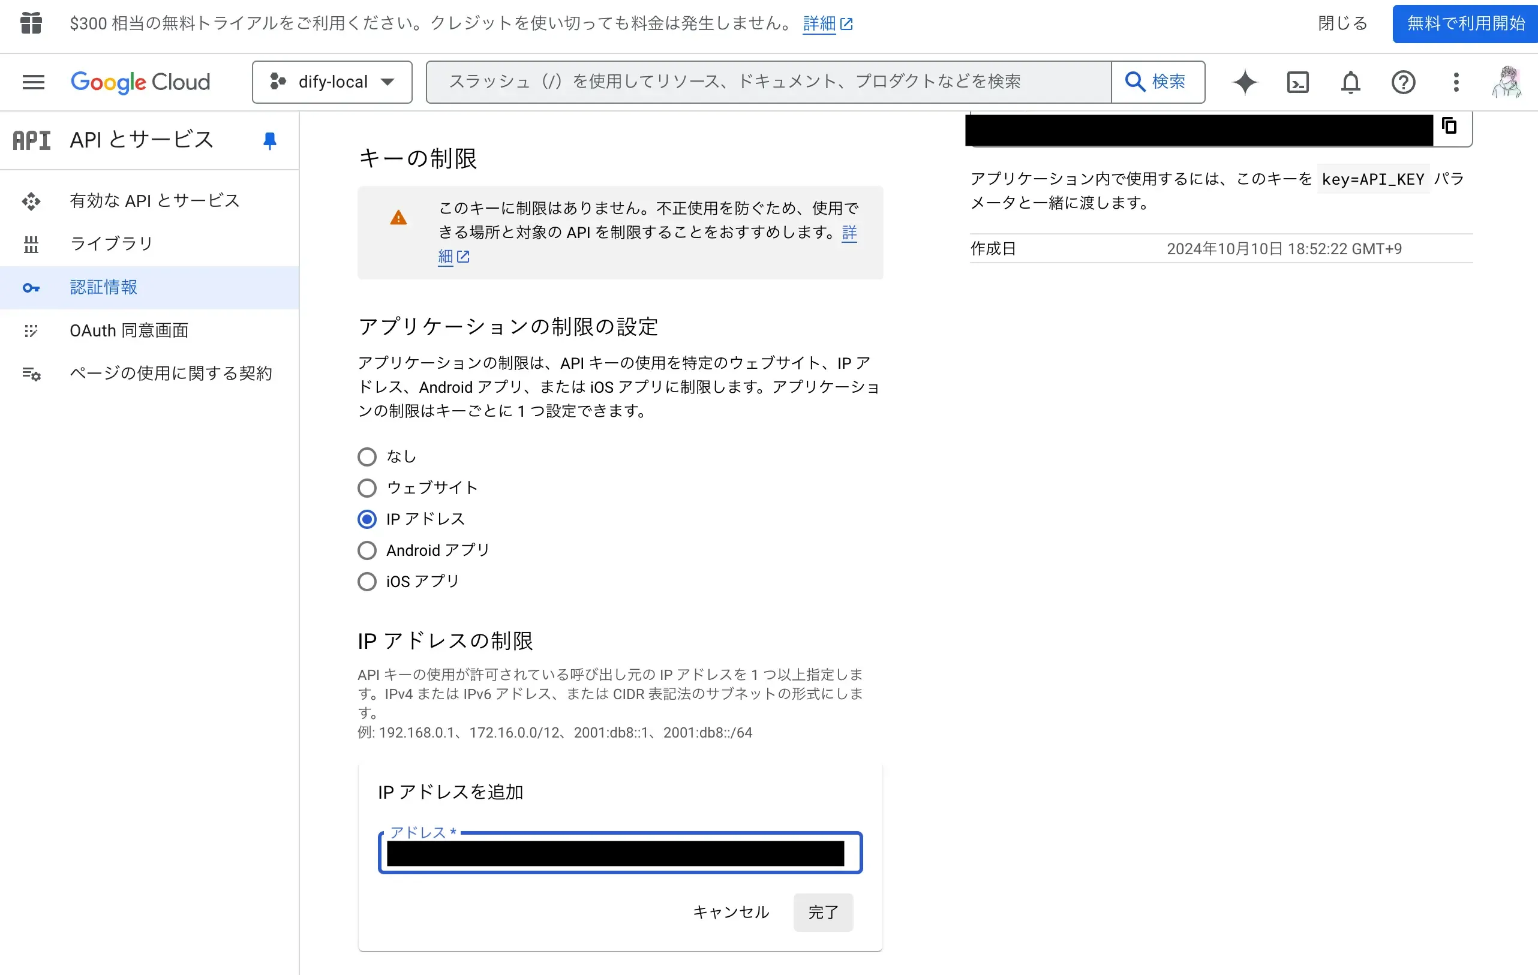Copy the API key with copy icon
This screenshot has width=1538, height=975.
click(1450, 126)
